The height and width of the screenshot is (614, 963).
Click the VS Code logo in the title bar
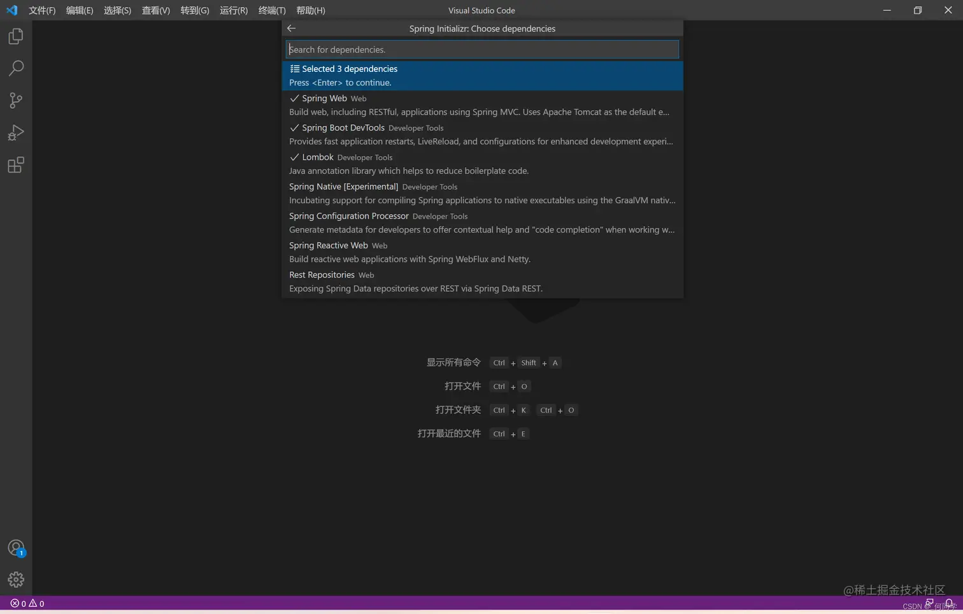tap(11, 10)
